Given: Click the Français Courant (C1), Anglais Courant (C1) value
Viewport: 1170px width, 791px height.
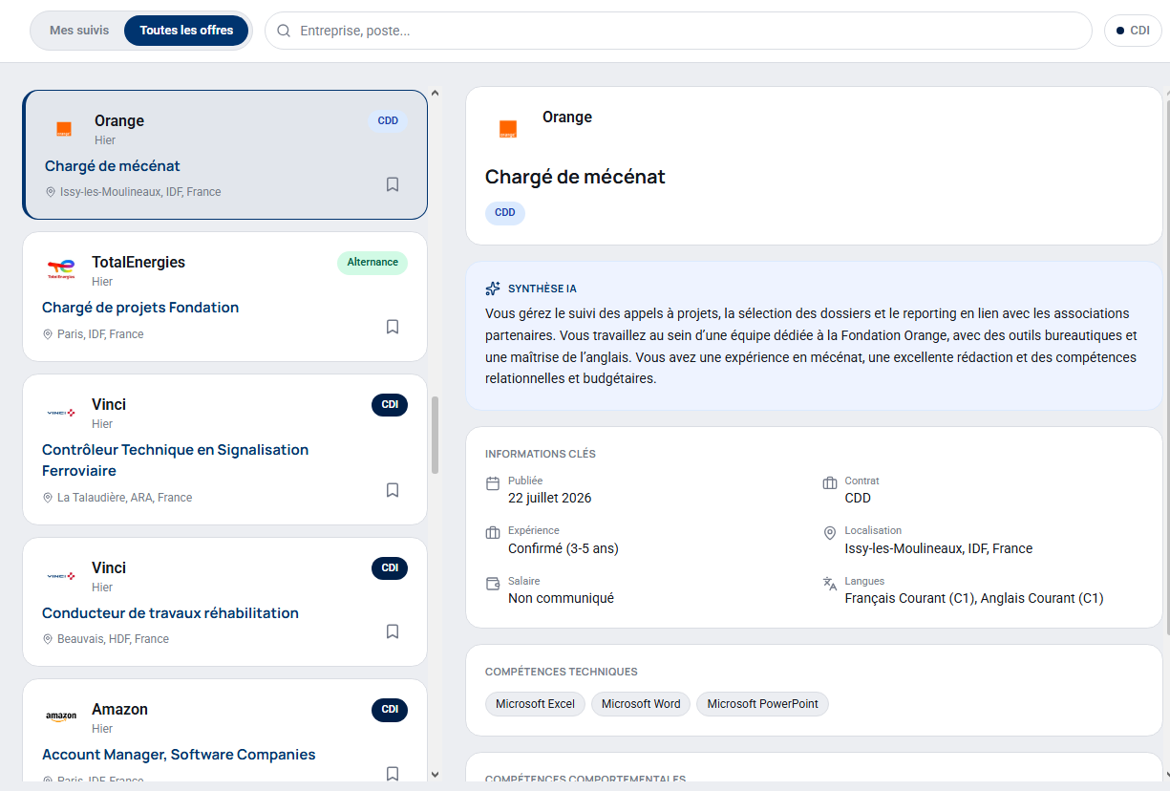Looking at the screenshot, I should (x=974, y=599).
